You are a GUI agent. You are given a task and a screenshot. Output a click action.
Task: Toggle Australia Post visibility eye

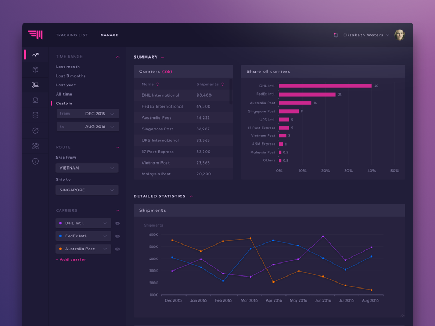117,249
